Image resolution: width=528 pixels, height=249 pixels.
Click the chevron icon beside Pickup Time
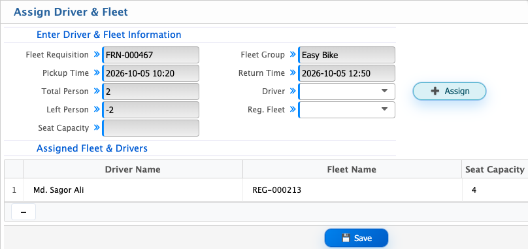tap(97, 73)
